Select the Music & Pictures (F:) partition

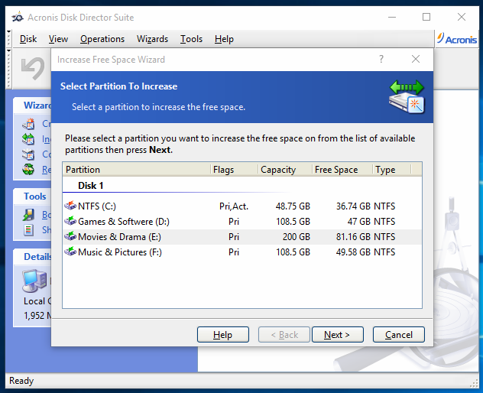coord(242,252)
